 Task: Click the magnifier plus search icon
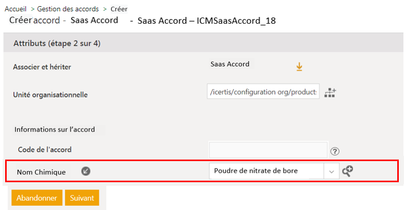point(347,171)
